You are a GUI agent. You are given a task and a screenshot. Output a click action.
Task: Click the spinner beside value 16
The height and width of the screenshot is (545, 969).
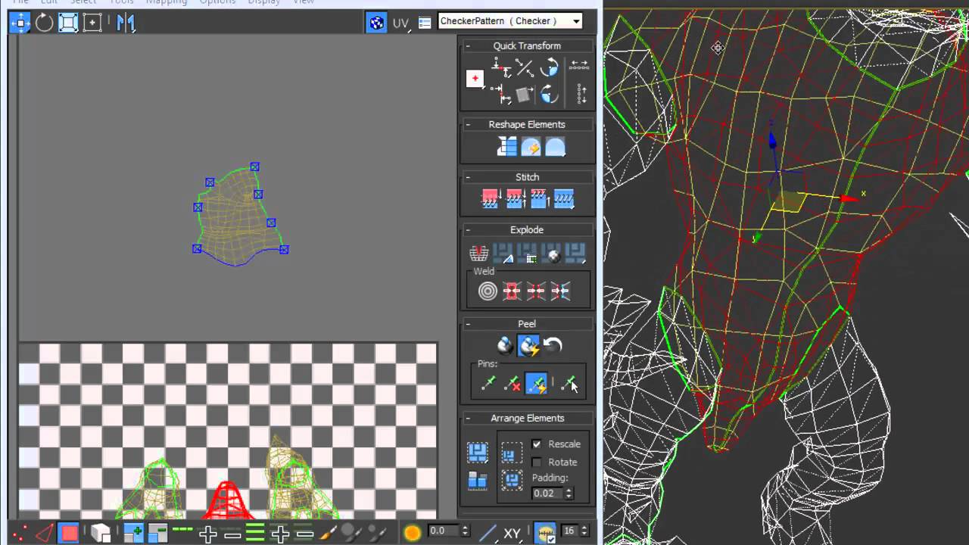584,531
